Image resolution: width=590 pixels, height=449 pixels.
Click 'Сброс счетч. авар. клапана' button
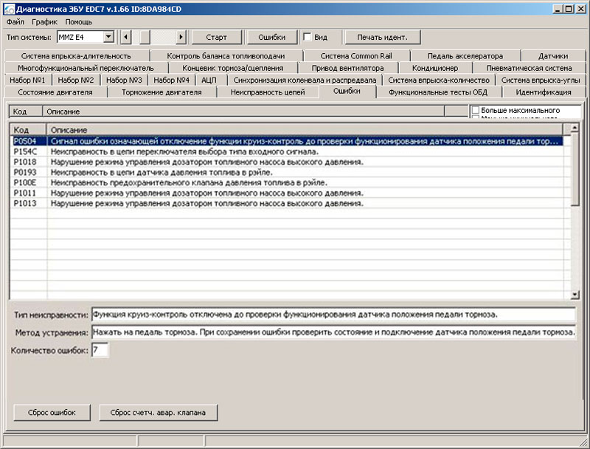point(158,412)
